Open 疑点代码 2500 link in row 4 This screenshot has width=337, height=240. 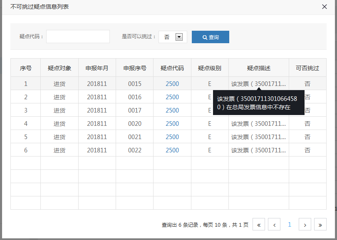[x=172, y=124]
